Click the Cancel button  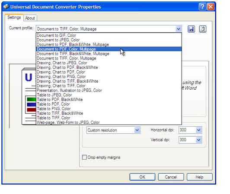pyautogui.click(x=171, y=177)
